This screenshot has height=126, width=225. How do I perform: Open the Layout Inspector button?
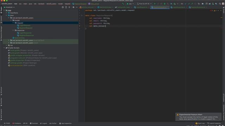tap(214, 123)
